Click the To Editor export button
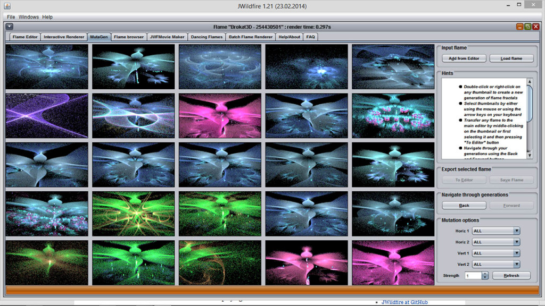 click(x=464, y=180)
